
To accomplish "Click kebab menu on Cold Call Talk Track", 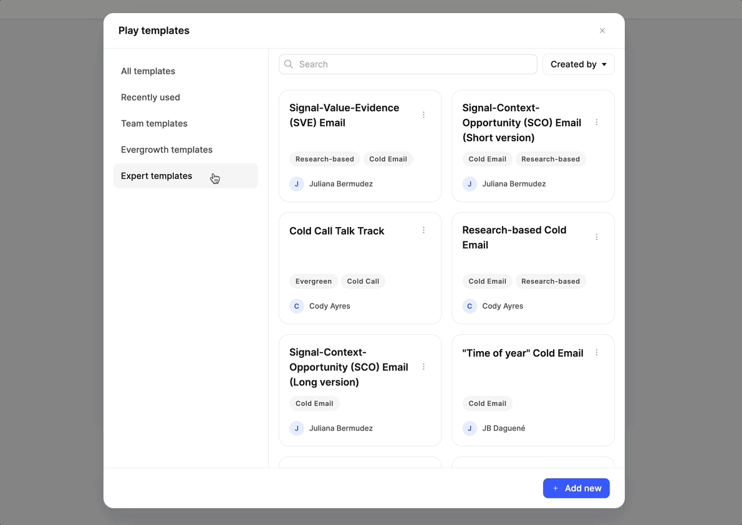I will pyautogui.click(x=423, y=230).
